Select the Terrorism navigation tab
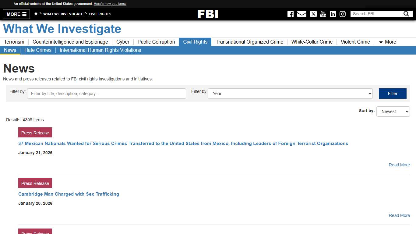Screen dimensions: 416x234 14,42
